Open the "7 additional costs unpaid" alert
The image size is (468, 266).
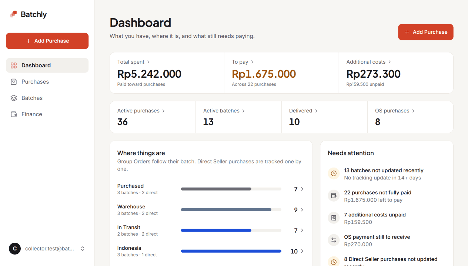coord(387,218)
